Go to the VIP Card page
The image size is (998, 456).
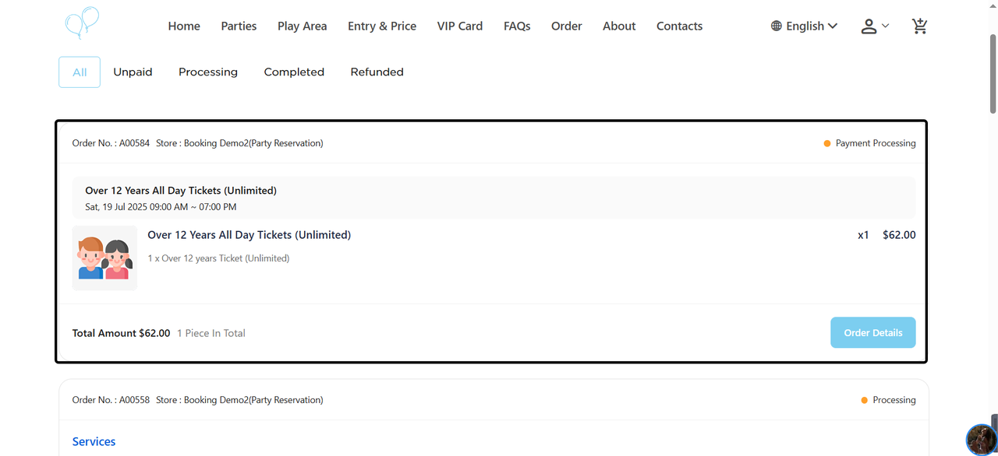tap(460, 26)
